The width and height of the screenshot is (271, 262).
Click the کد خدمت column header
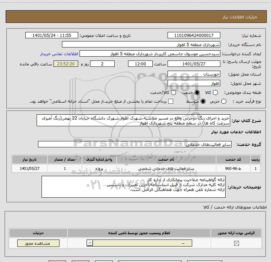233,159
